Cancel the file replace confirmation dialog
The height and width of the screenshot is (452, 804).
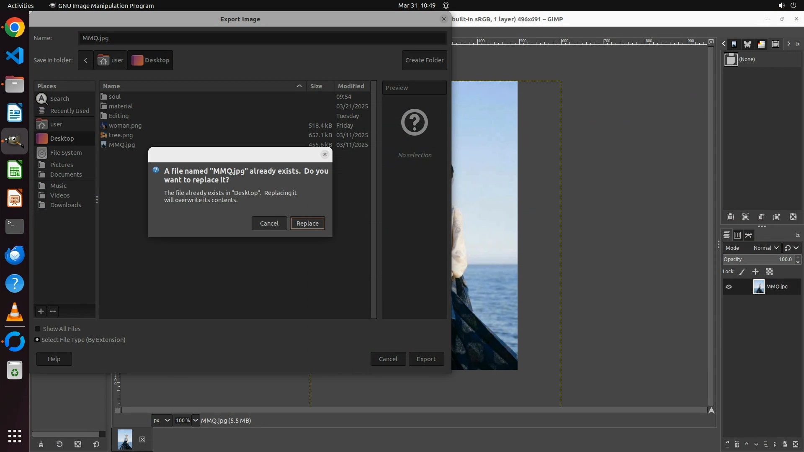pos(269,223)
